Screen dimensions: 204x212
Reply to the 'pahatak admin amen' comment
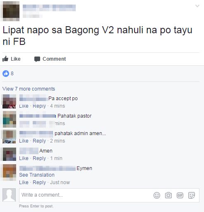[x=39, y=141]
